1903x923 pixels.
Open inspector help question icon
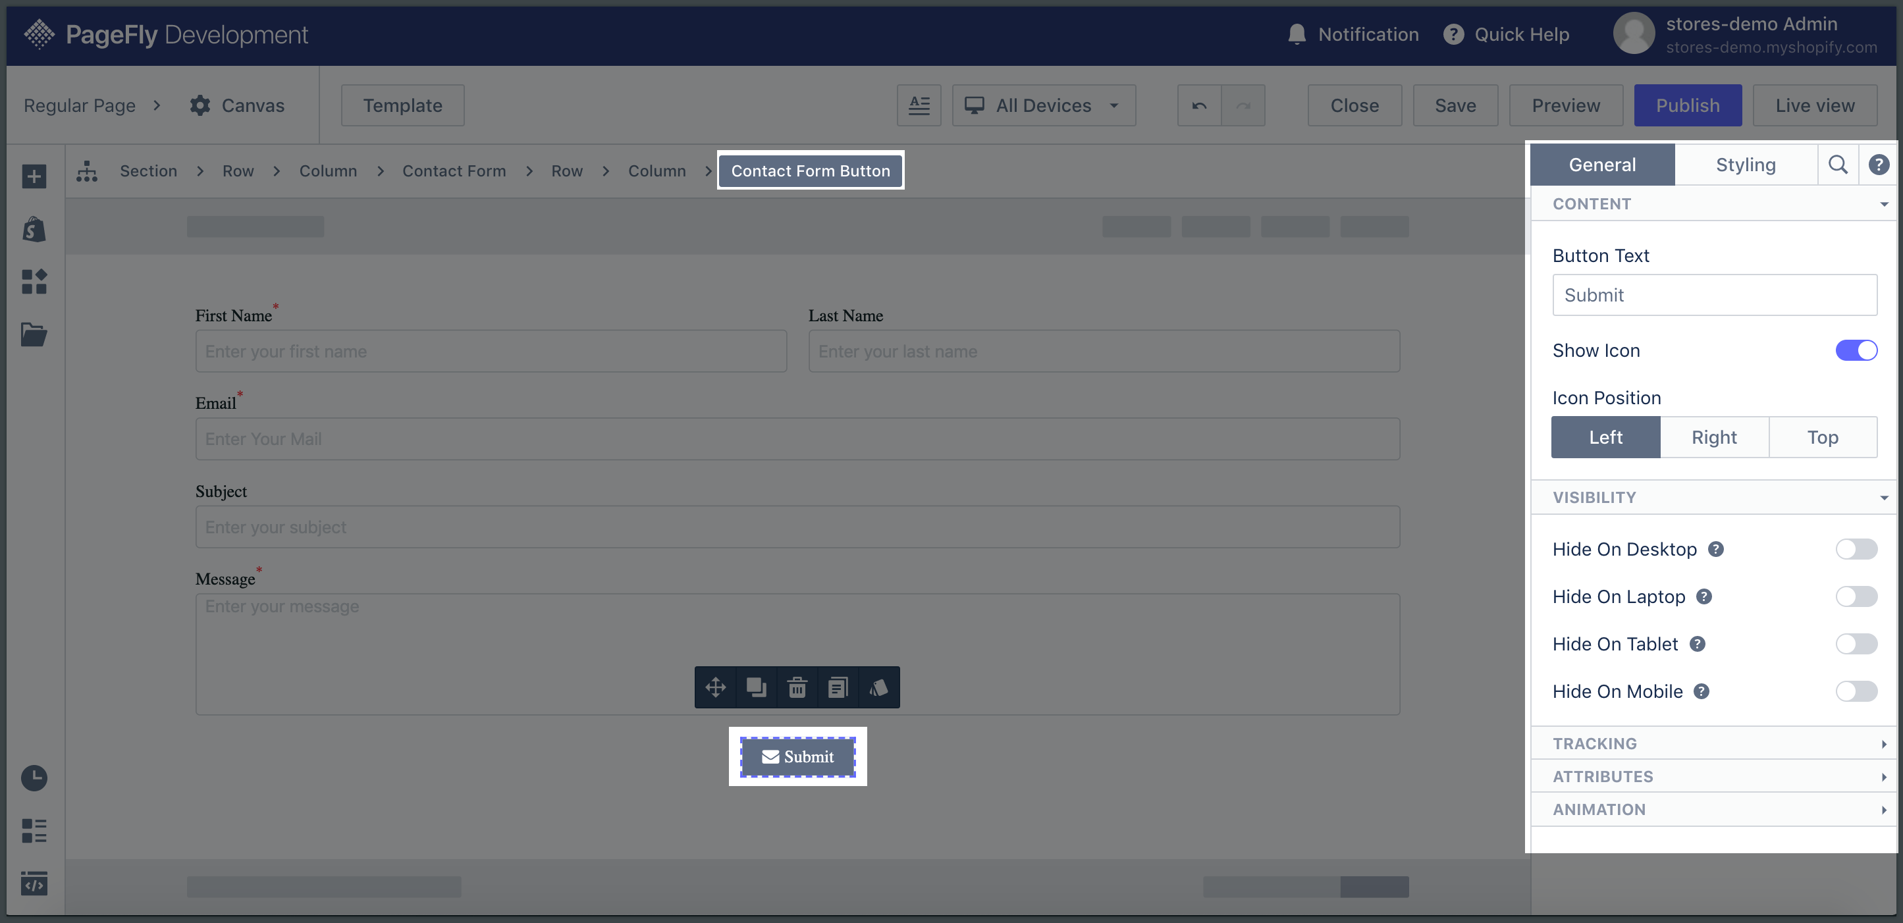coord(1879,165)
